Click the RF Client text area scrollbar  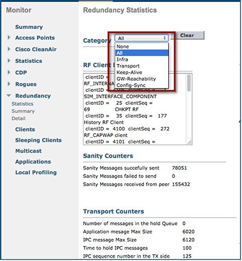(x=189, y=83)
